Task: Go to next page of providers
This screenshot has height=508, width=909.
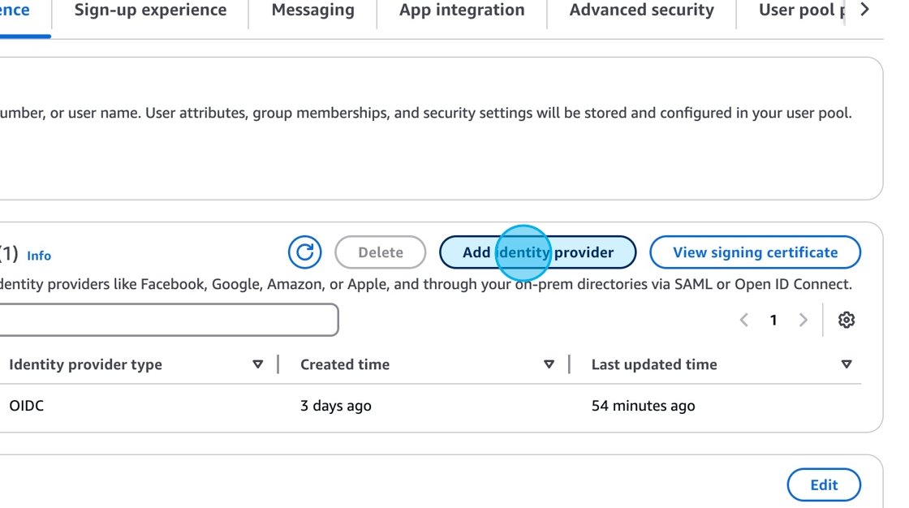Action: [803, 320]
